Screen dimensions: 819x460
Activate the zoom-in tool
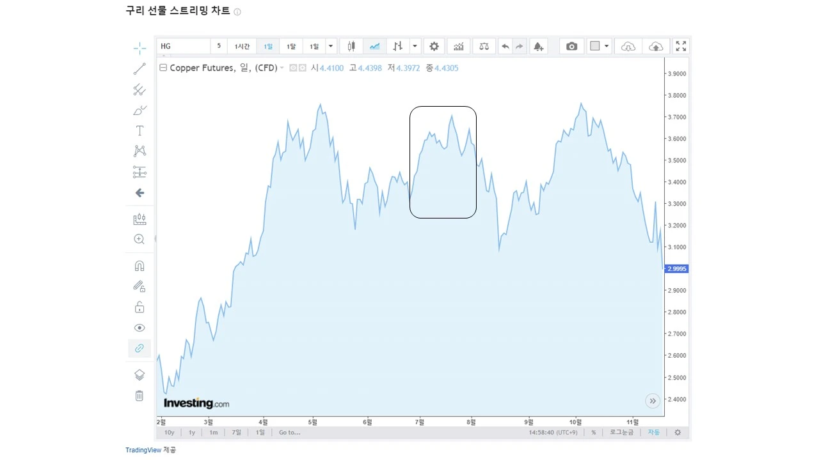coord(139,239)
